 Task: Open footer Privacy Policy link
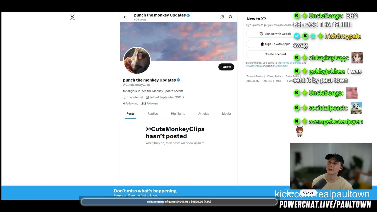(274, 76)
